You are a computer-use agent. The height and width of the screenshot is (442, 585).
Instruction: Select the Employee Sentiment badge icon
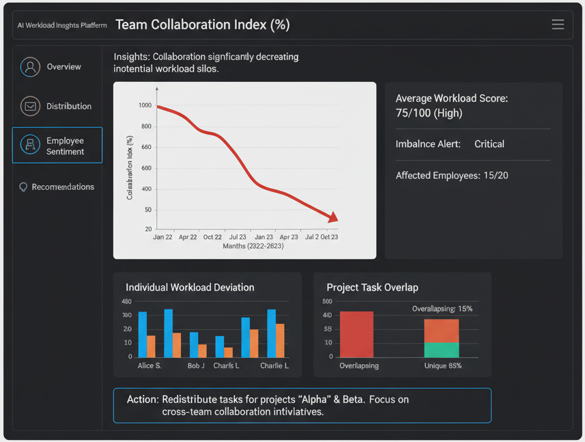30,145
